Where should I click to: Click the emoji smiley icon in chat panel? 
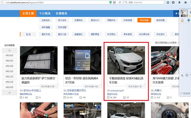click(187, 75)
